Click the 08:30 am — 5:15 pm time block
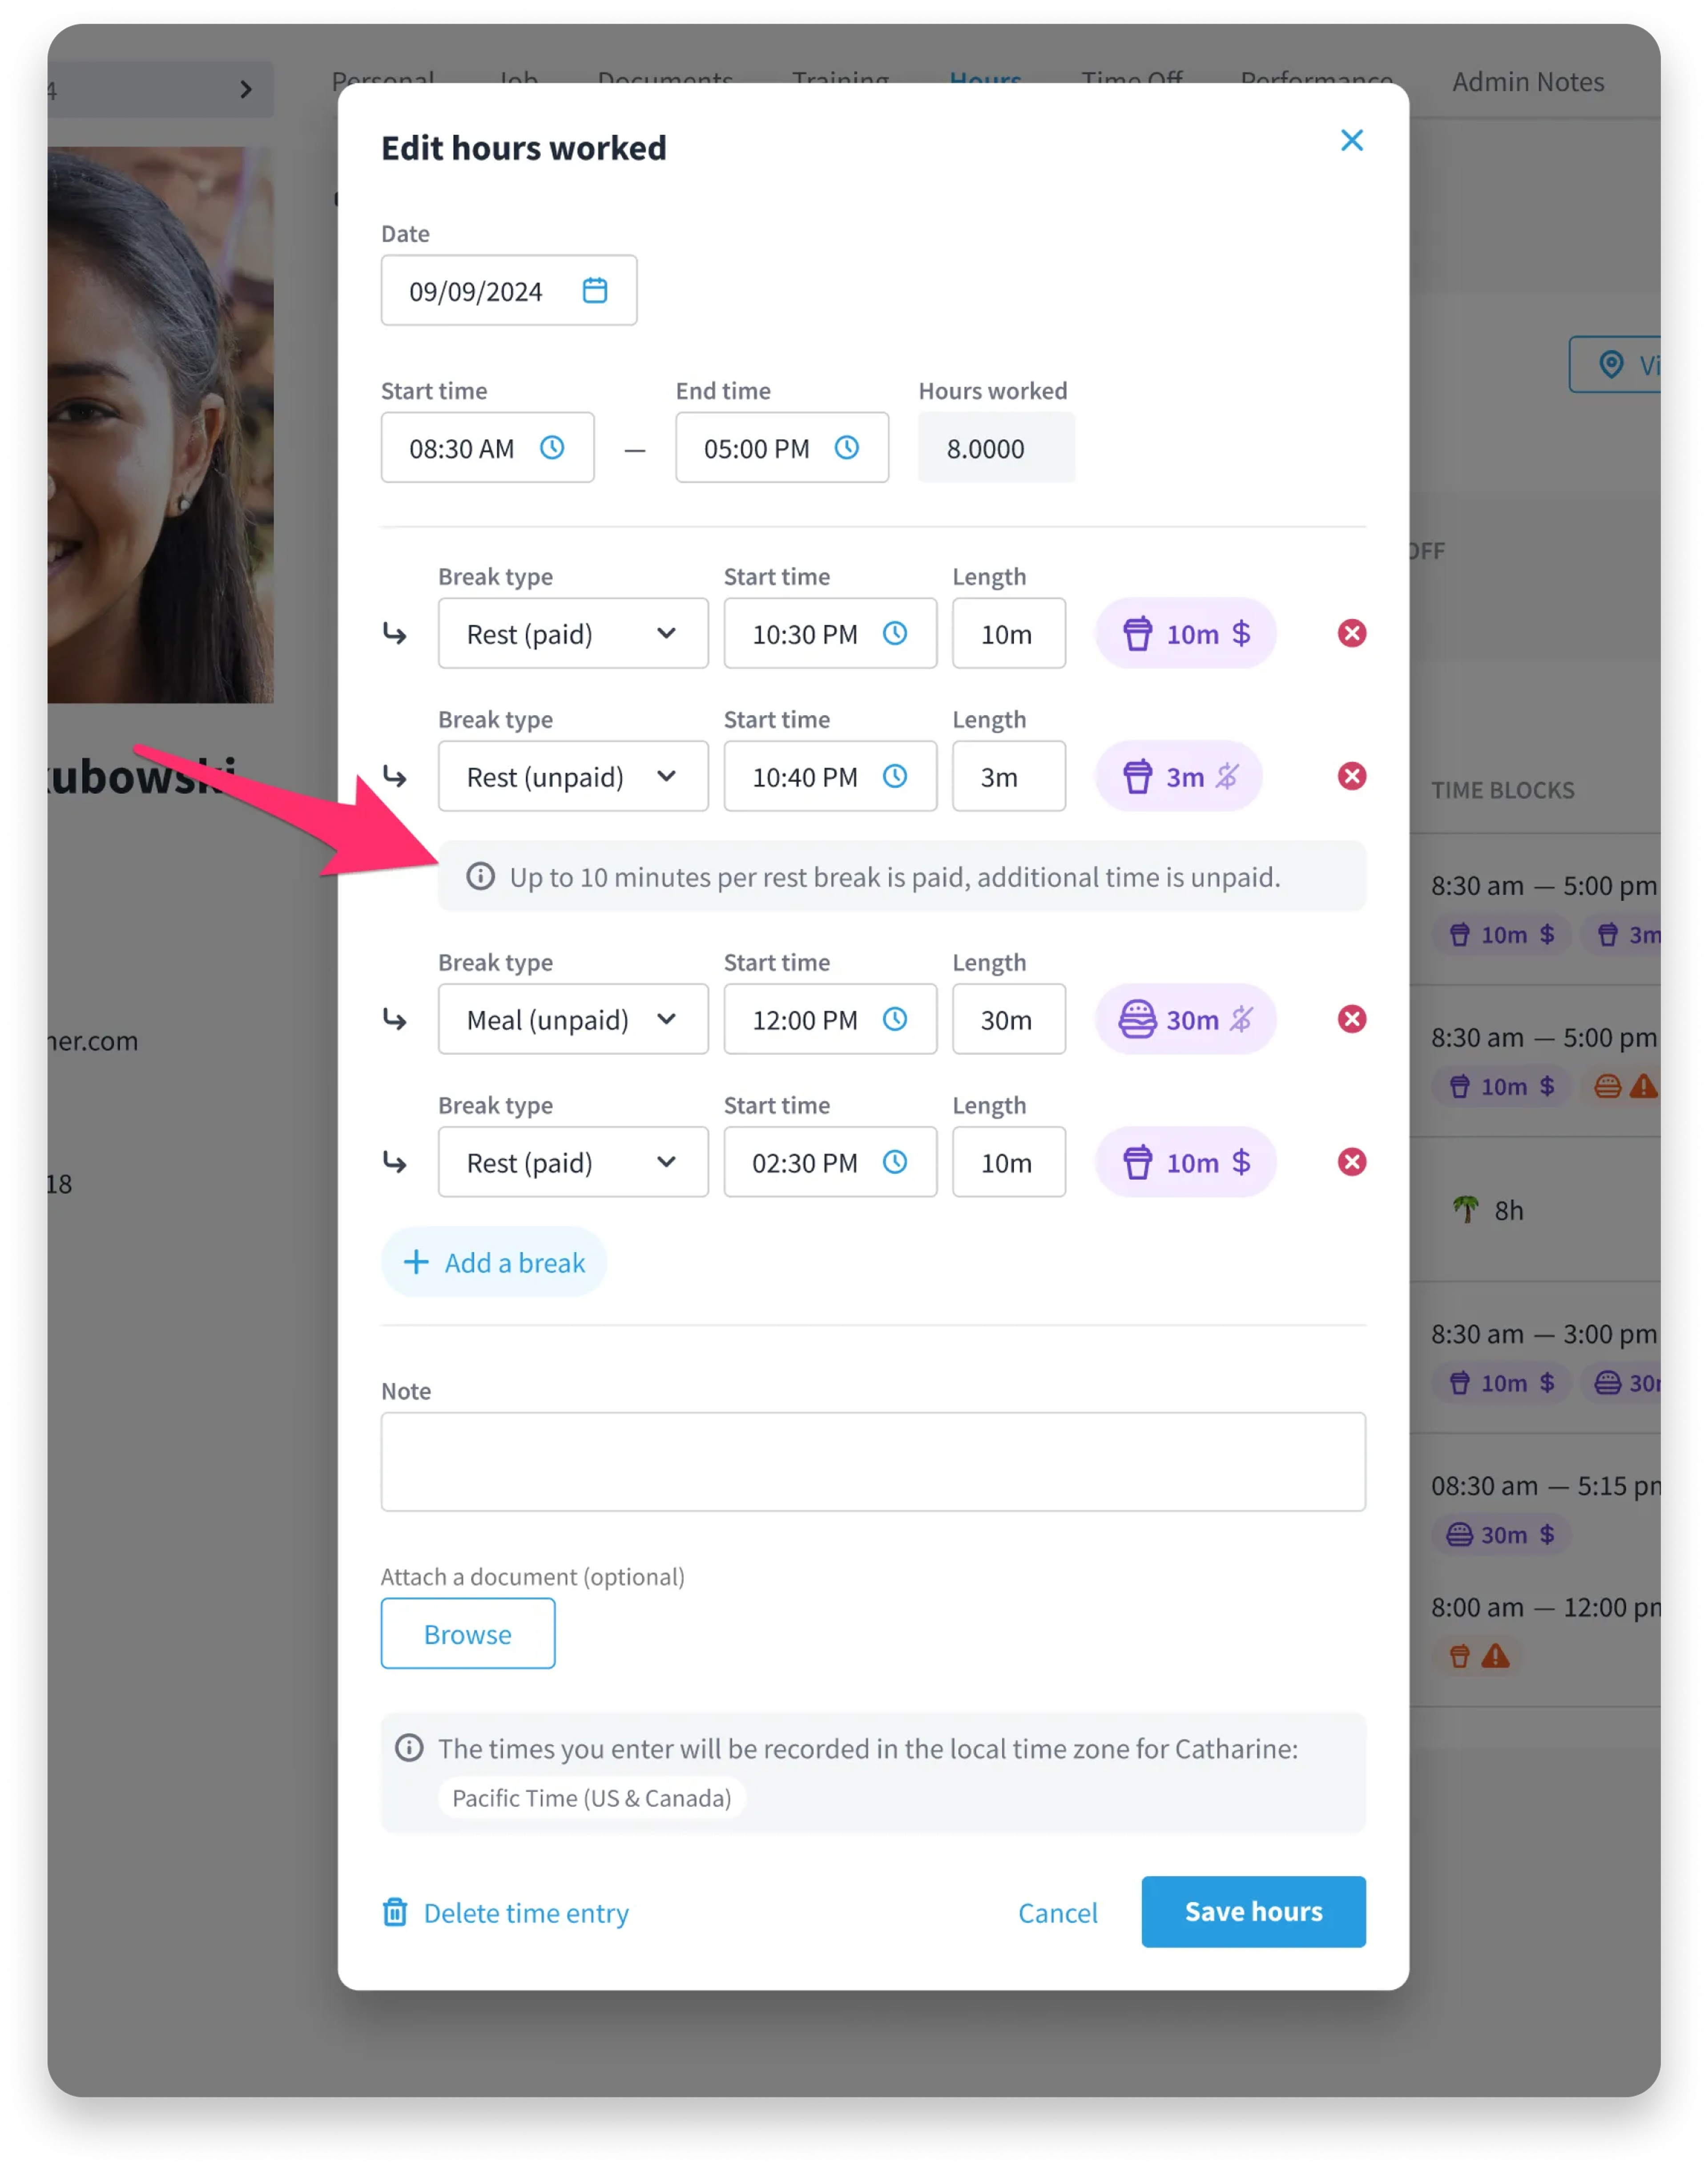1708x2168 pixels. [x=1545, y=1486]
